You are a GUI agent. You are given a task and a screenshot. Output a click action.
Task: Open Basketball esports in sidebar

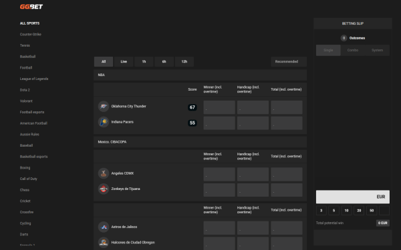coord(34,157)
